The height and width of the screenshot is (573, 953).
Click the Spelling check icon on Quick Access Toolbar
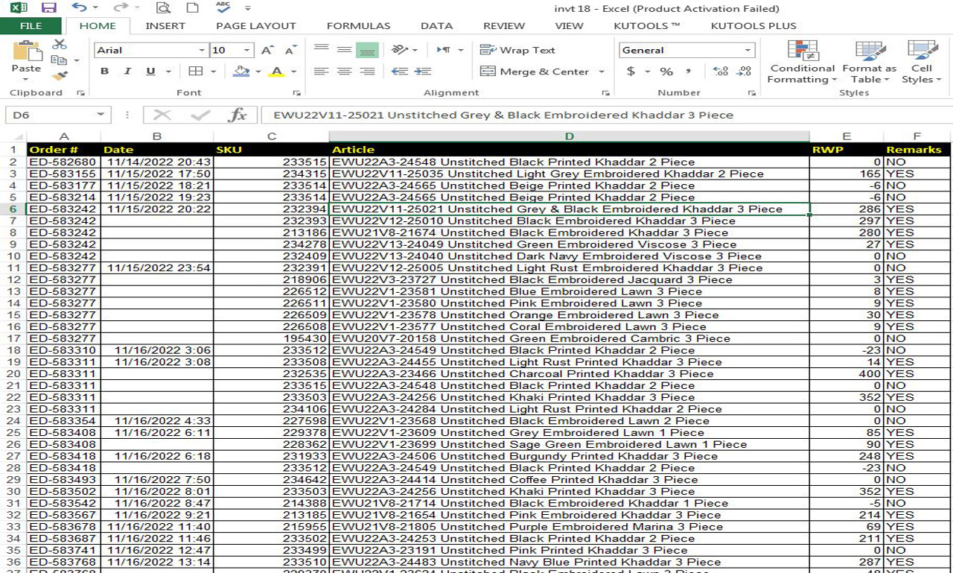pyautogui.click(x=220, y=9)
